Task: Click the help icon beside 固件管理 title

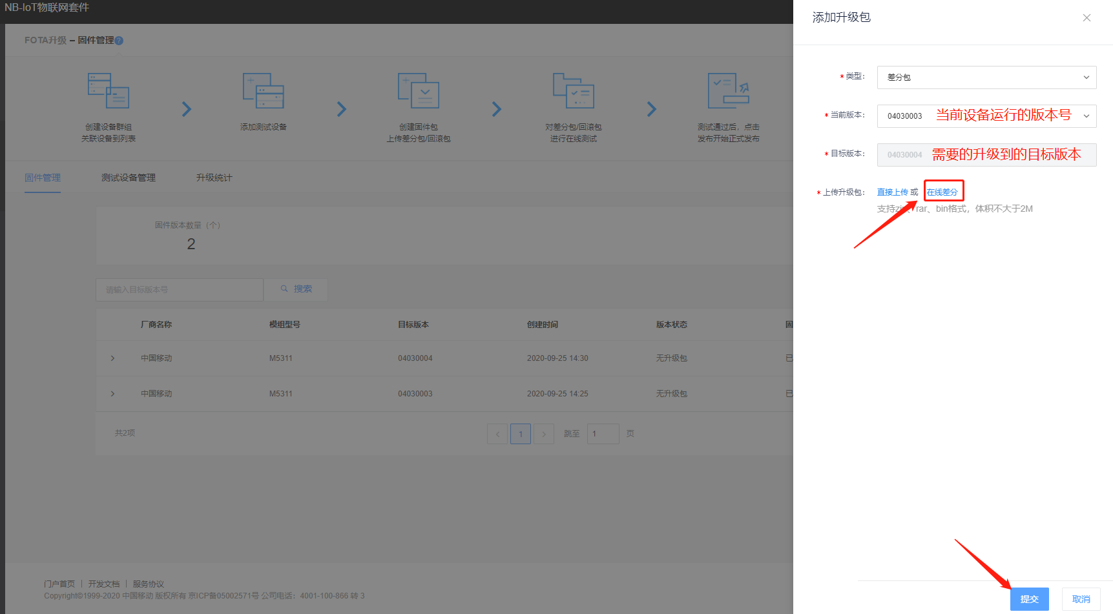Action: pos(119,41)
